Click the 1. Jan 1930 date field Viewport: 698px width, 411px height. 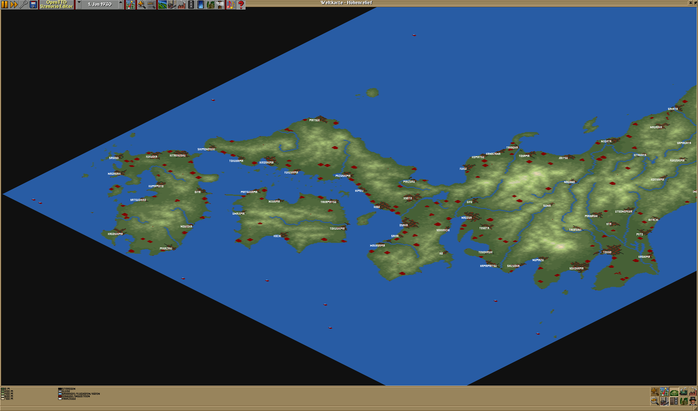[x=100, y=5]
